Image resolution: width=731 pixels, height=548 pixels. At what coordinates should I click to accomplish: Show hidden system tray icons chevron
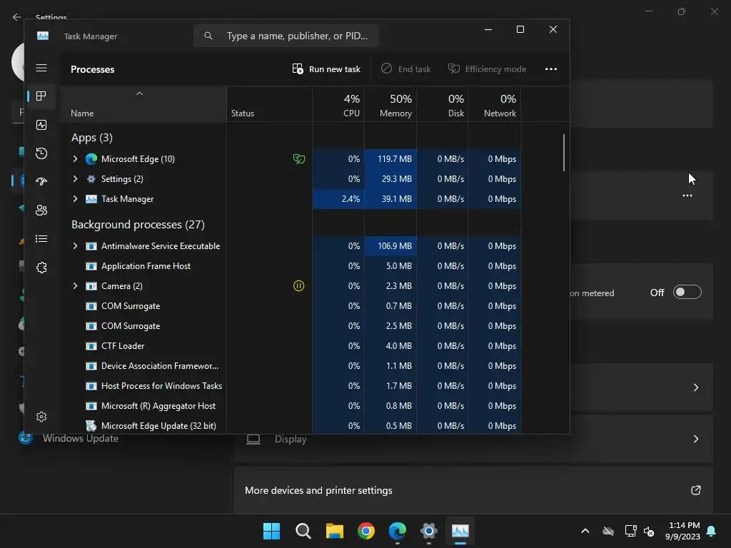[x=585, y=531]
